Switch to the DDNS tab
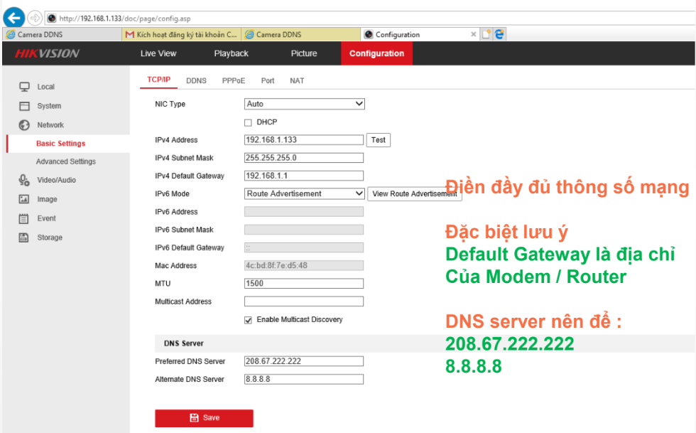Screen dimensions: 696x433 196,81
